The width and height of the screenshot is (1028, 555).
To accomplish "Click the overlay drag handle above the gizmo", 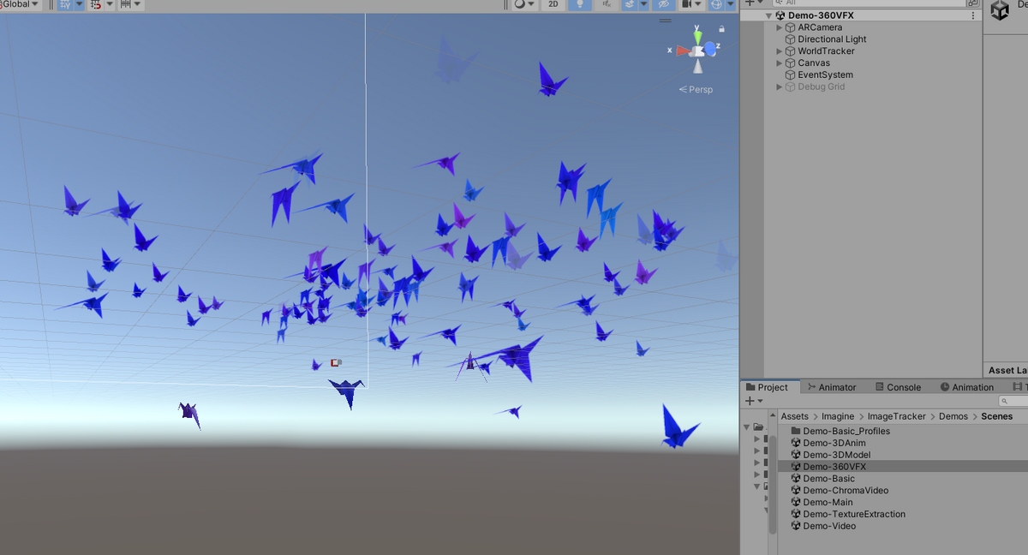I will [665, 21].
